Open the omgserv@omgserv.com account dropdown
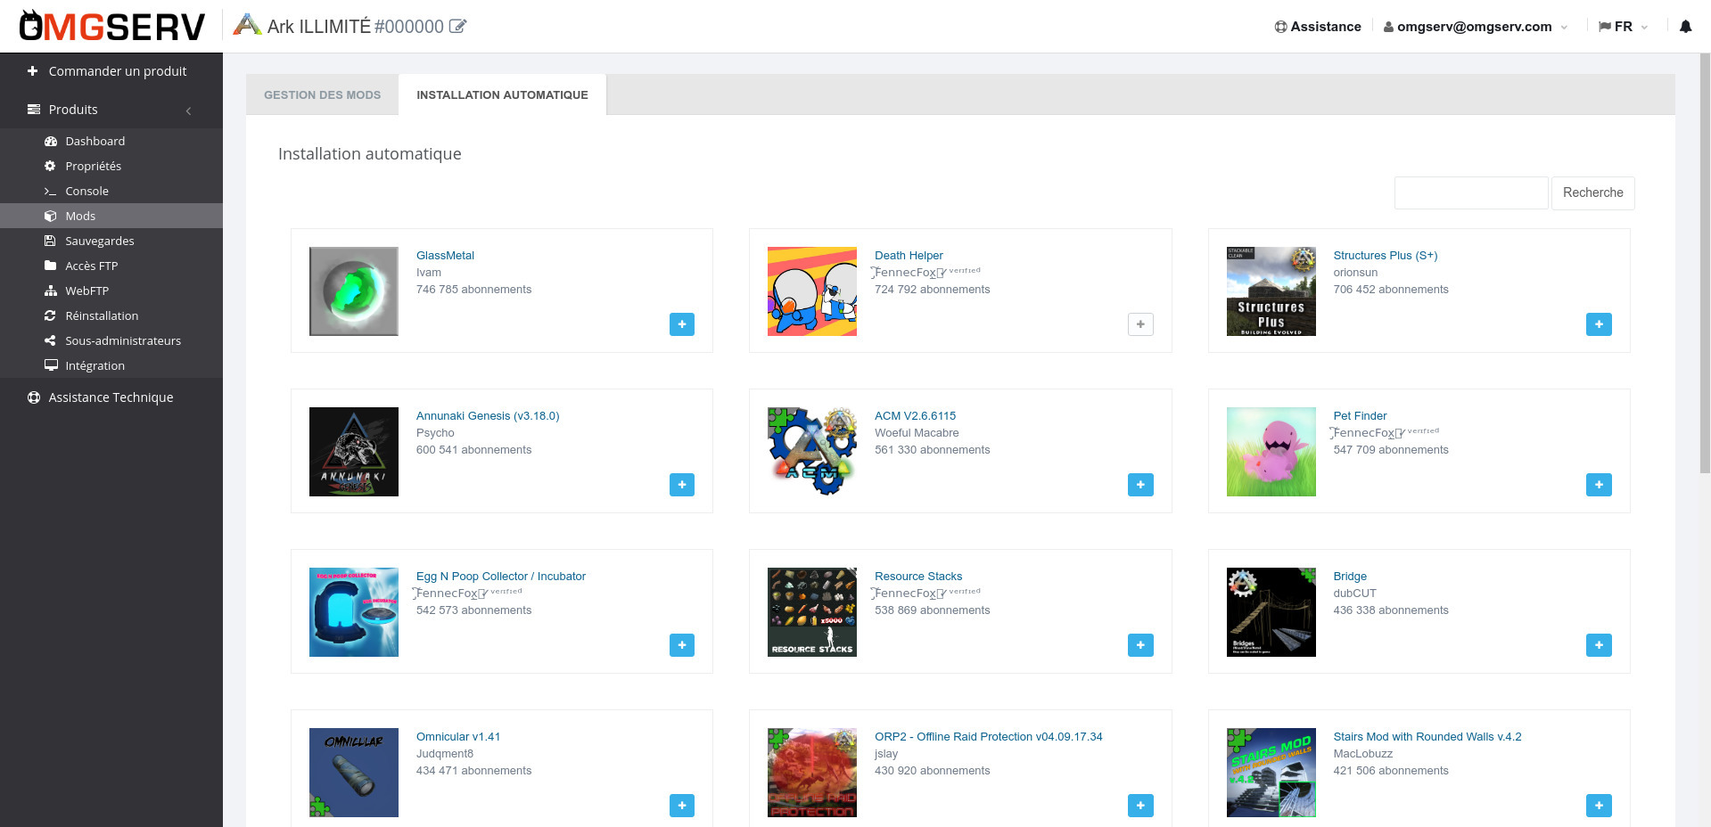Screen dimensions: 1711x827 [x=1476, y=27]
